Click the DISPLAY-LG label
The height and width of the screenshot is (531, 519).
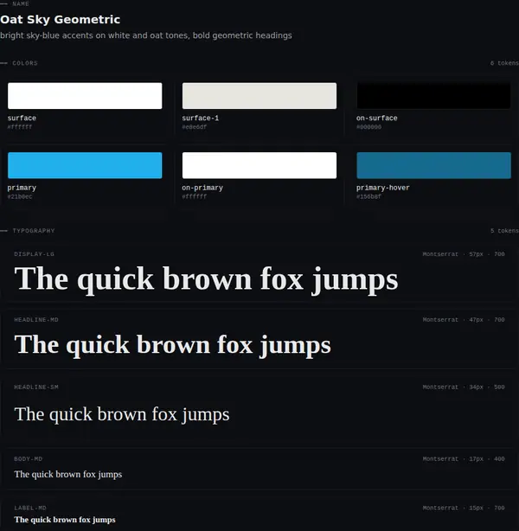[35, 254]
